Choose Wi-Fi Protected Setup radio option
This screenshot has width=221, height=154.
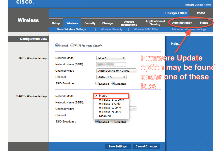tap(72, 45)
